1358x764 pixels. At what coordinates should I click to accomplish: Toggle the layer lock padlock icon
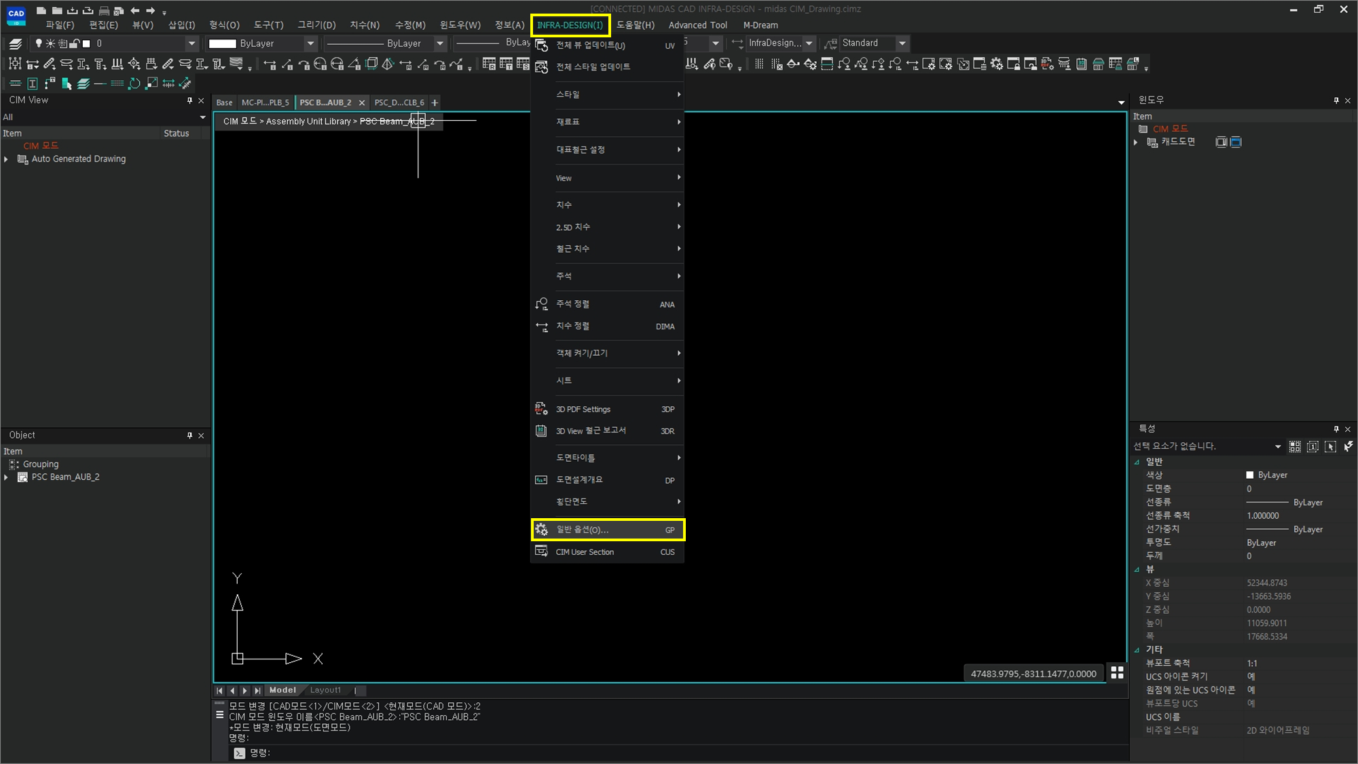pos(75,43)
